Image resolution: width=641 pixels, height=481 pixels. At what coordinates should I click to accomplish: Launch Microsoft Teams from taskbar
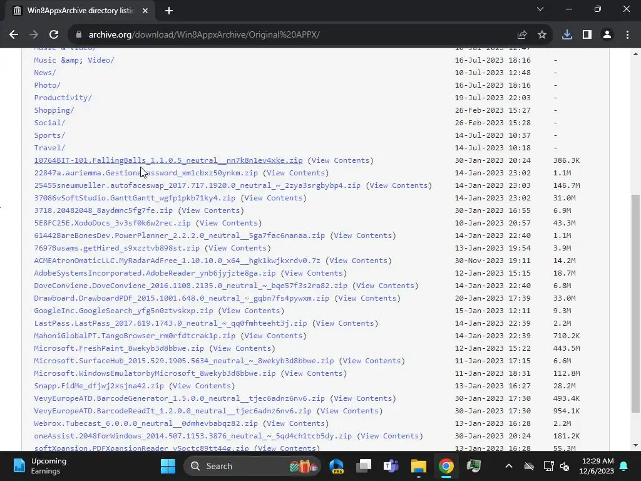pos(391,466)
